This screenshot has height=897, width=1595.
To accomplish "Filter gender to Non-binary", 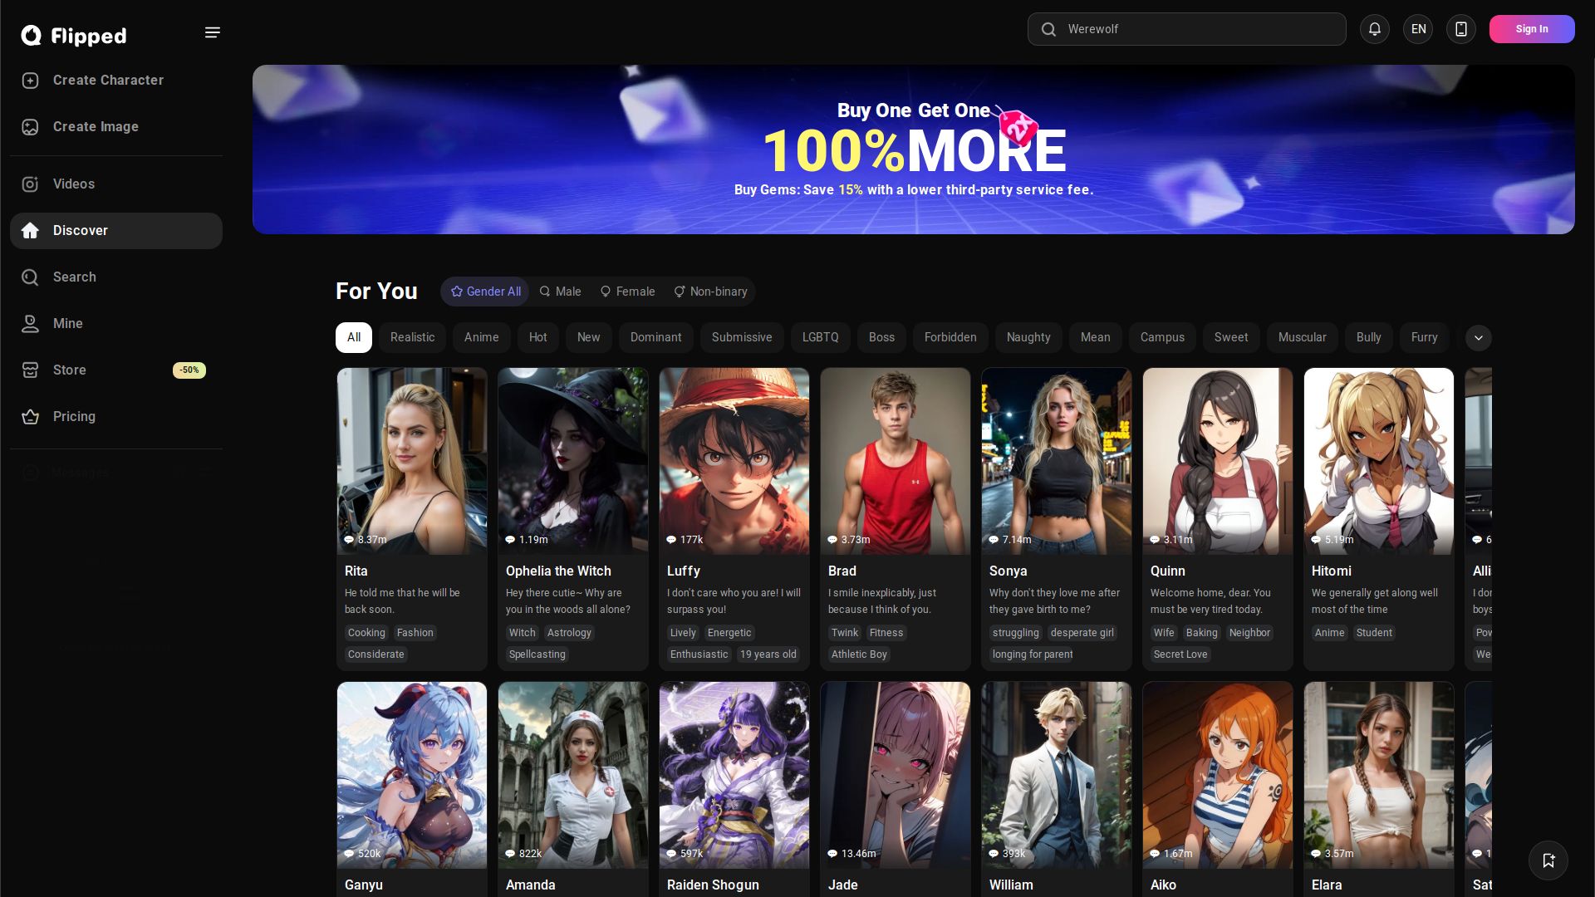I will pyautogui.click(x=710, y=292).
